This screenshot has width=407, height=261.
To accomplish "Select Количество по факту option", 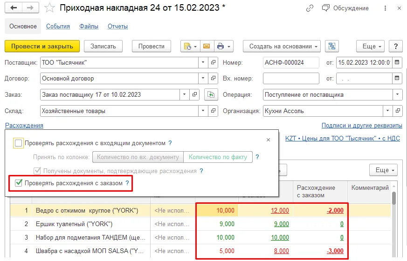I will [x=218, y=157].
